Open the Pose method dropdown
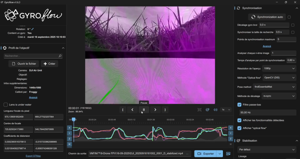Screen dimensions: 300x159 click(274, 87)
